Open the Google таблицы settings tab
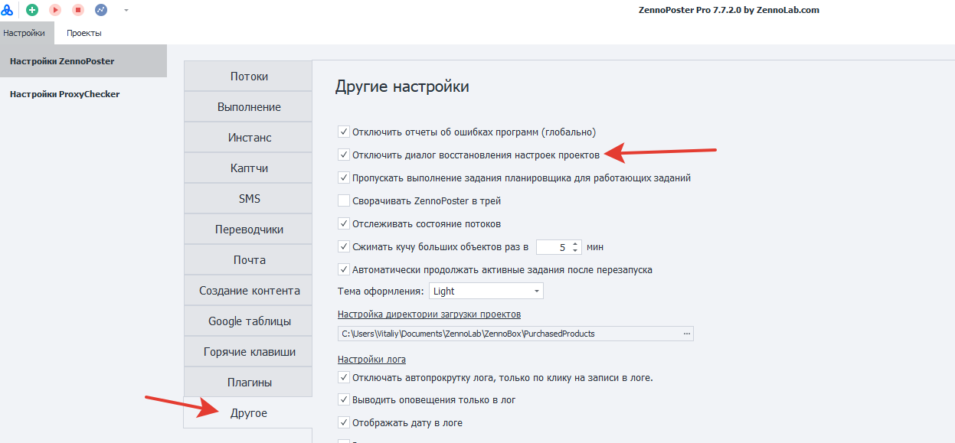The width and height of the screenshot is (955, 443). point(248,321)
